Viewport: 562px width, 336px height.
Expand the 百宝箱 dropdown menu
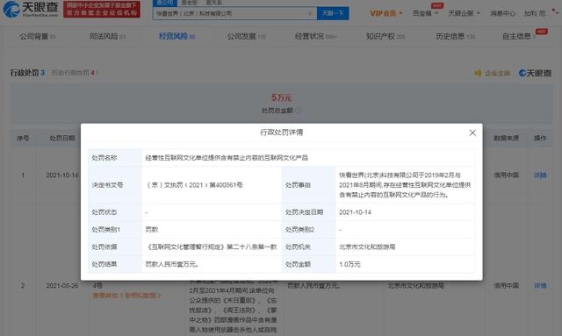point(425,13)
